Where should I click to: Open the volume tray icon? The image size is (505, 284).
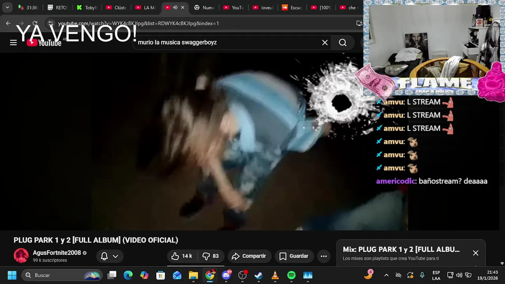(459, 275)
